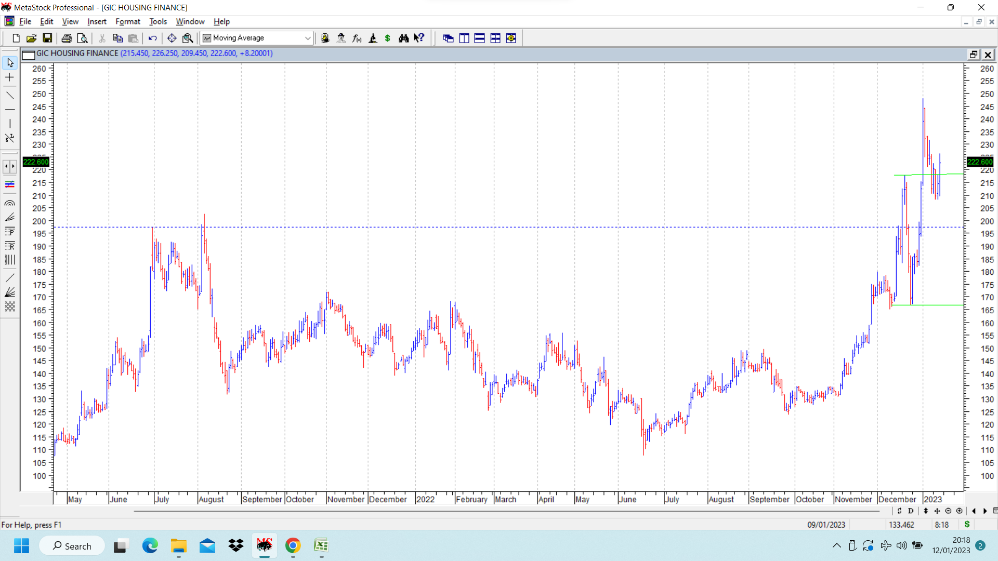The width and height of the screenshot is (998, 561).
Task: Toggle the daily periodicity D button
Action: click(x=911, y=511)
